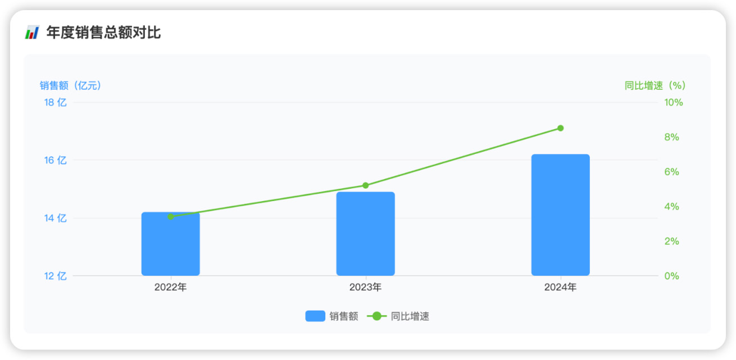Screen dimensions: 736x360
Task: Click the right axis title 同比增速（%）
Action: [x=655, y=85]
